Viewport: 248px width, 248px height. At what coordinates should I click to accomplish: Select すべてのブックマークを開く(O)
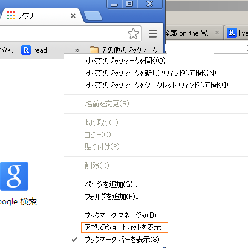coord(156,60)
